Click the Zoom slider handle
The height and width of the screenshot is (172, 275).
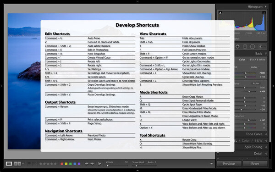[x=108, y=166]
